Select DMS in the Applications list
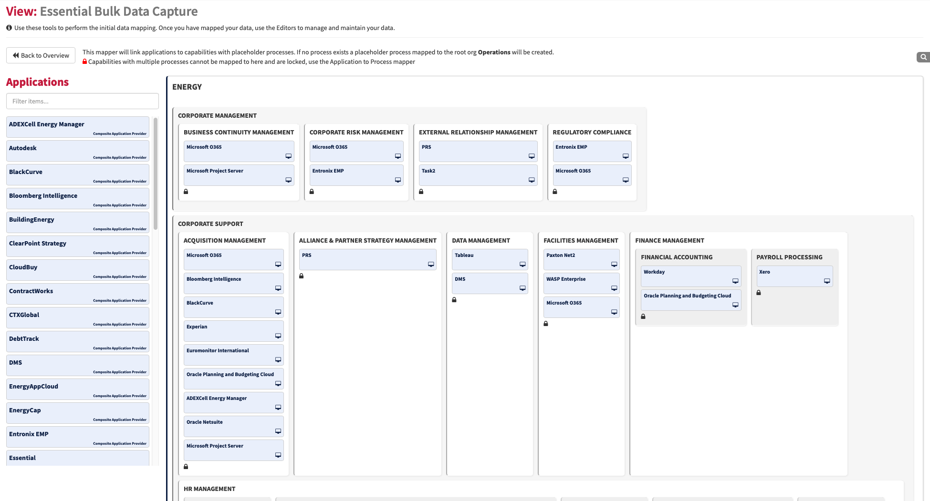Image resolution: width=930 pixels, height=501 pixels. tap(78, 366)
